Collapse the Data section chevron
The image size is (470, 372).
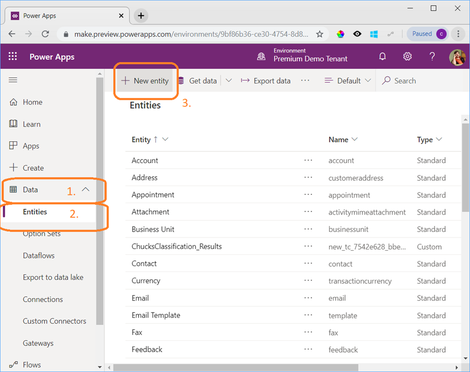click(x=86, y=190)
